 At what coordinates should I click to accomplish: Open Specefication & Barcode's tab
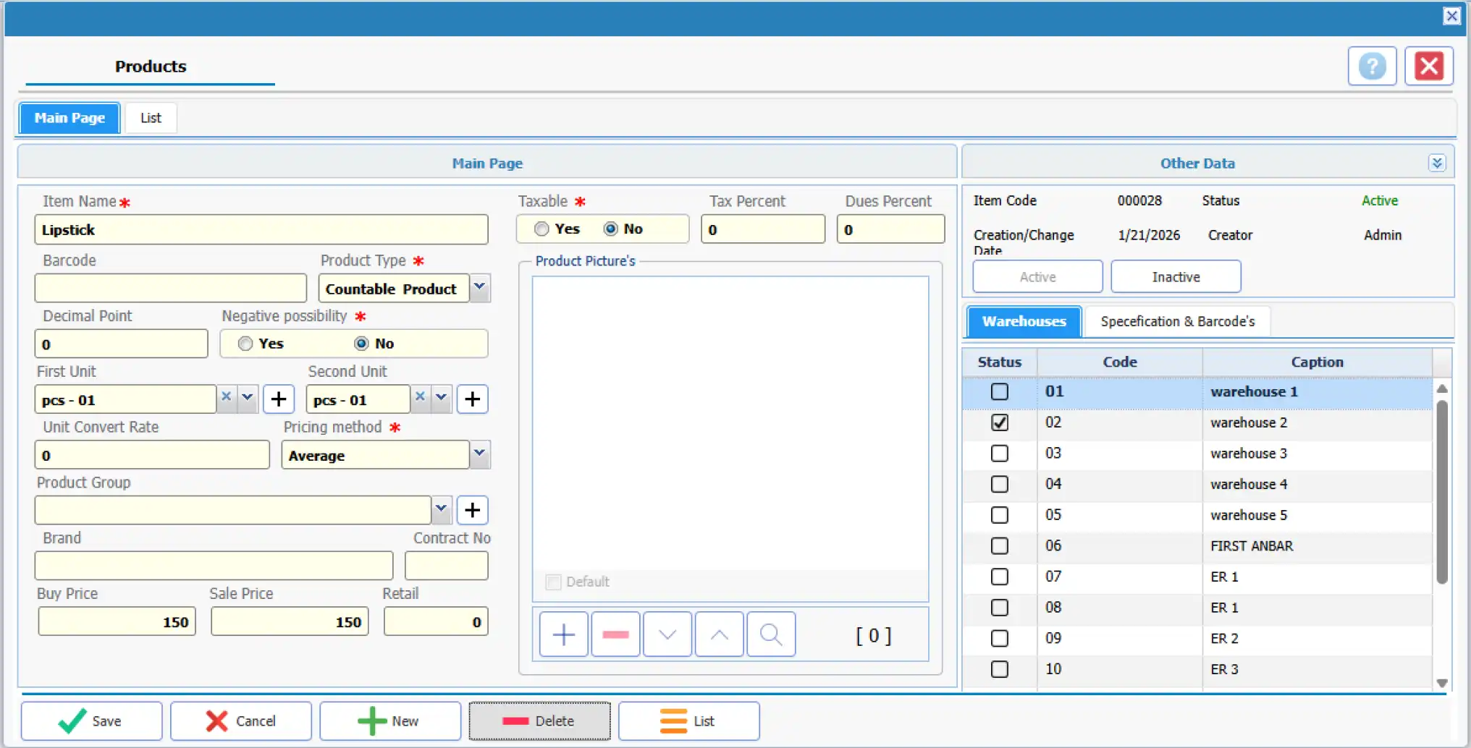1177,322
